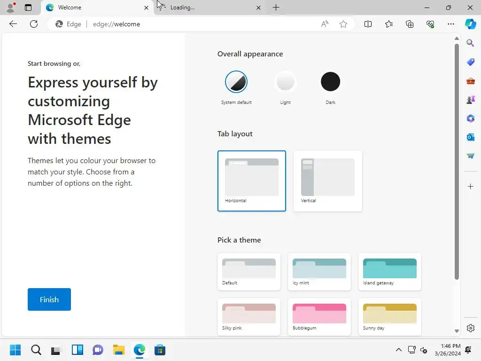Switch to the Loading tab
This screenshot has width=481, height=361.
coord(209,8)
